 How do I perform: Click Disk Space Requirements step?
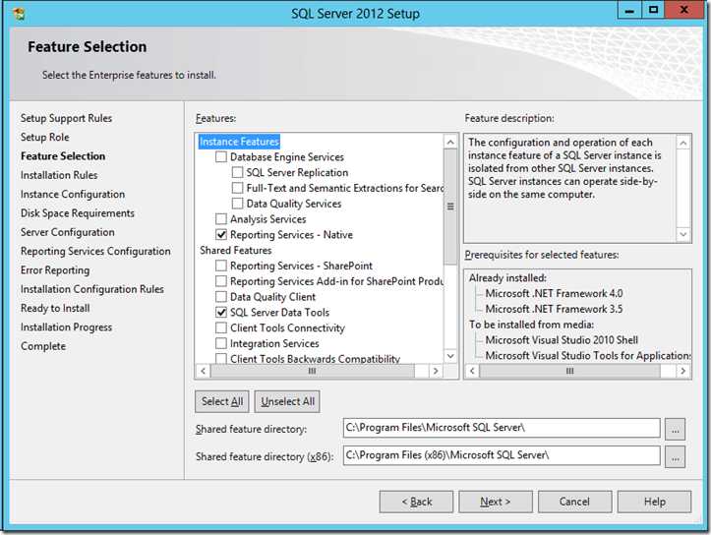click(78, 213)
